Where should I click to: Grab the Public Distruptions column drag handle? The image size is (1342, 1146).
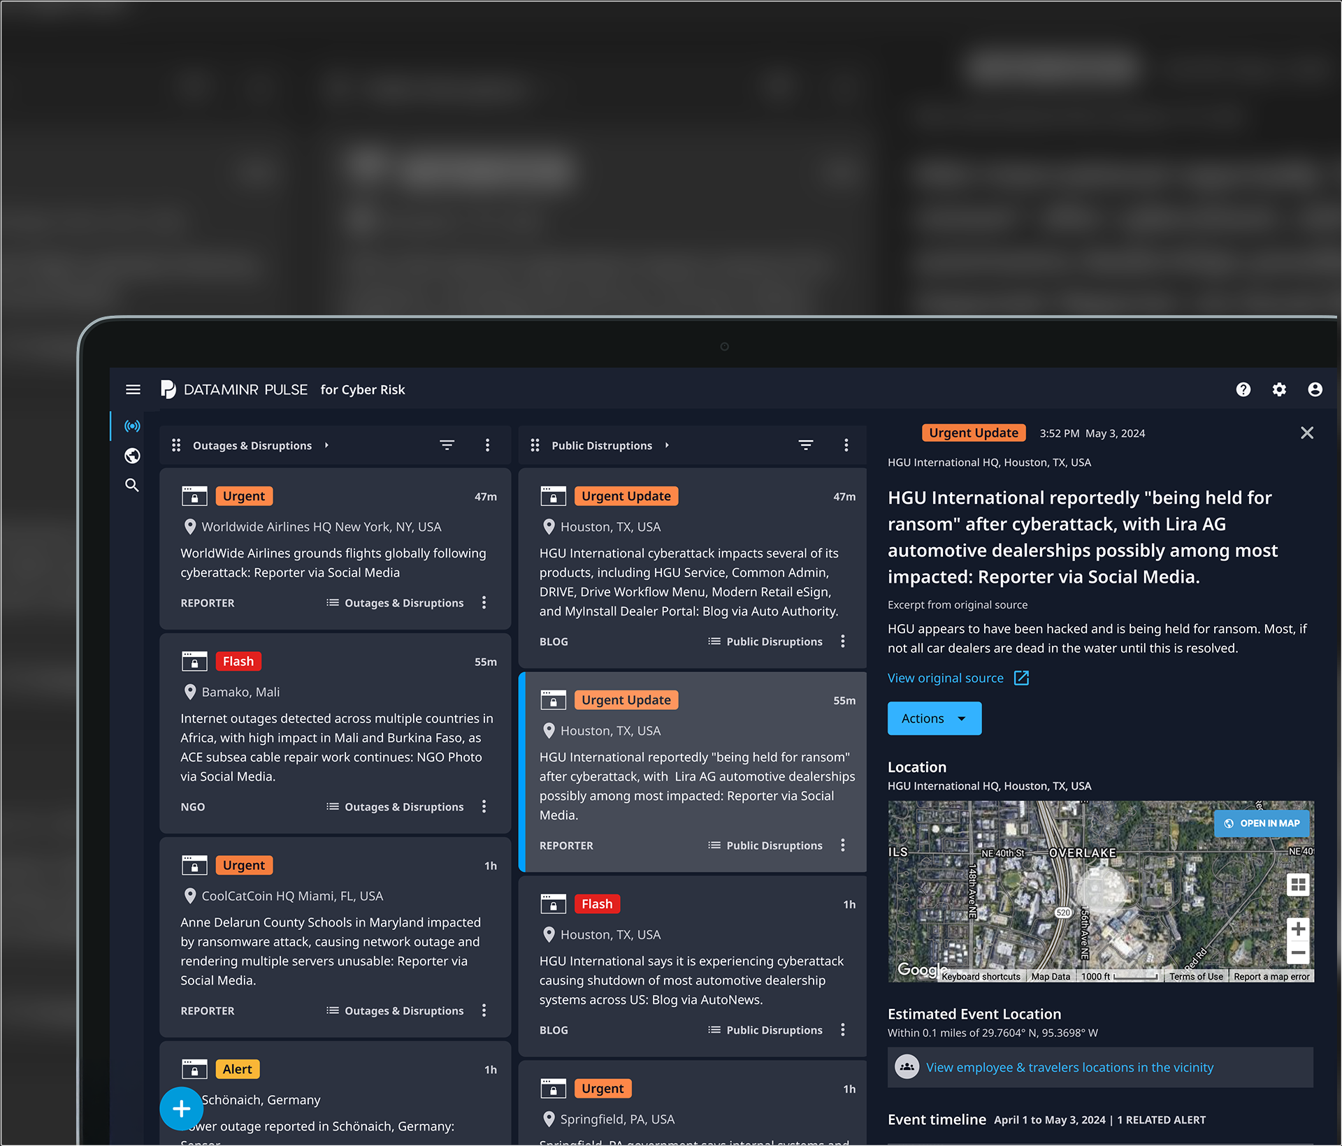535,445
